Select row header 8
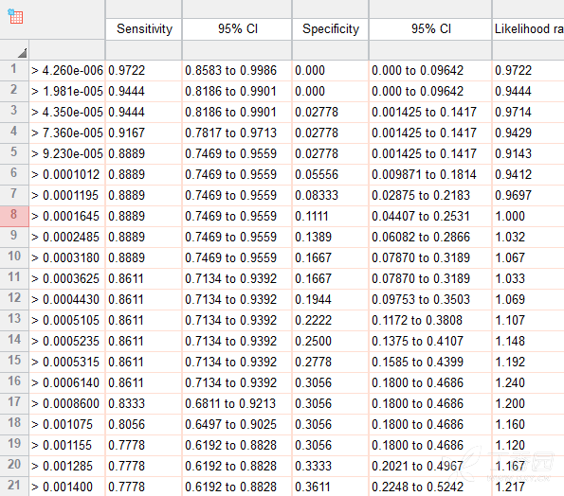Screen dimensions: 564x496 pyautogui.click(x=14, y=216)
